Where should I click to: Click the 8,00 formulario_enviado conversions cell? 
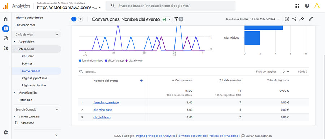190,102
